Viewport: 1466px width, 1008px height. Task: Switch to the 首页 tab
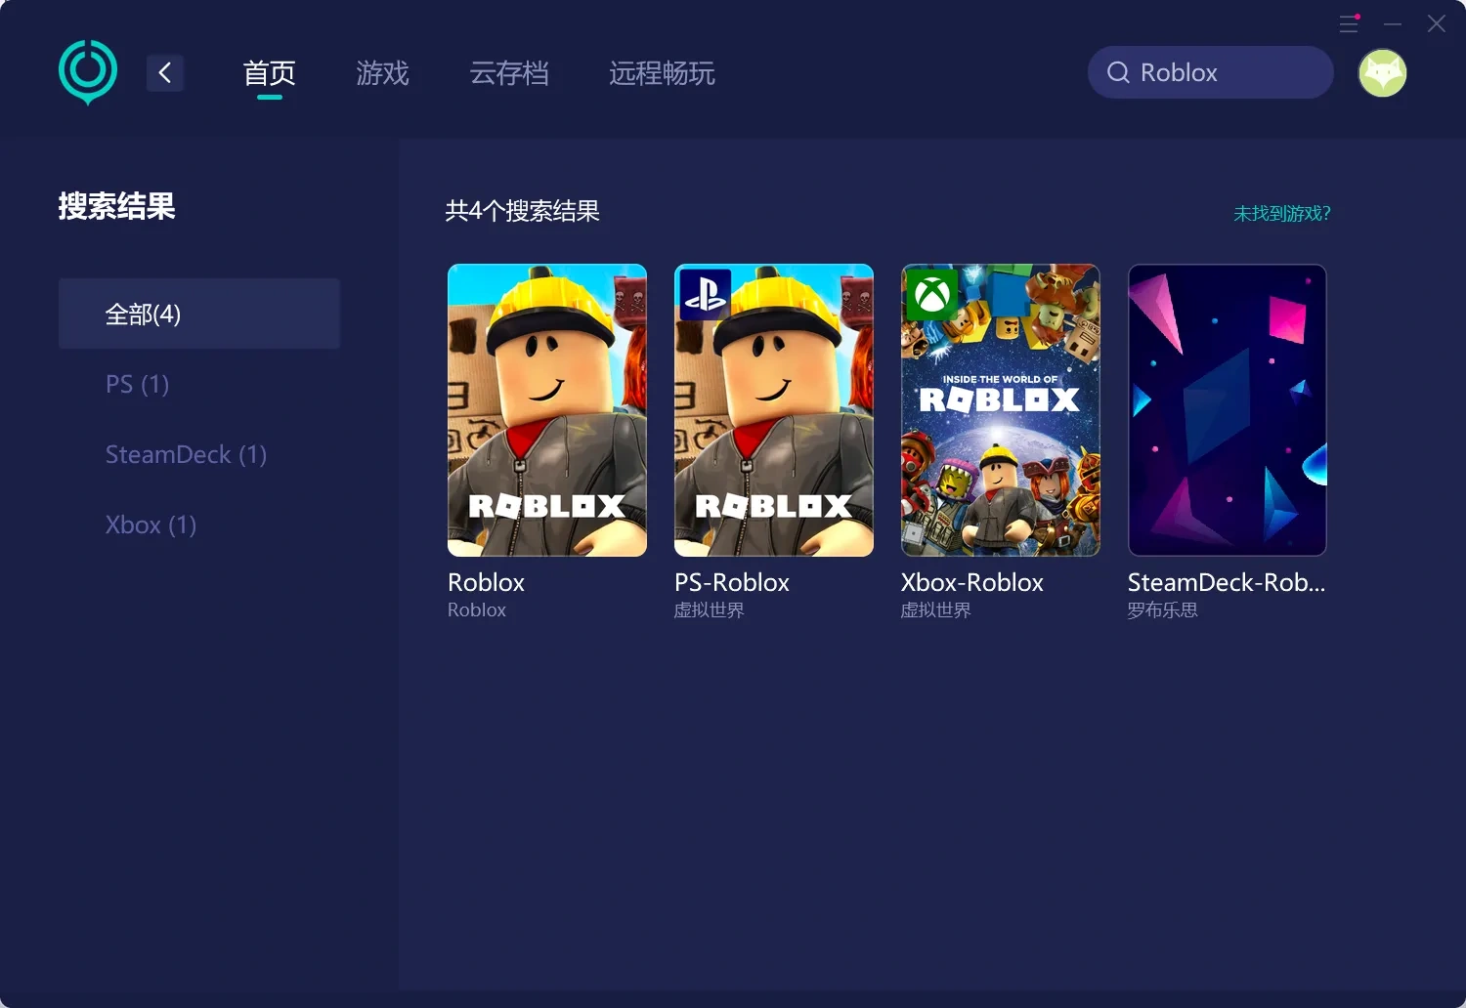point(269,73)
